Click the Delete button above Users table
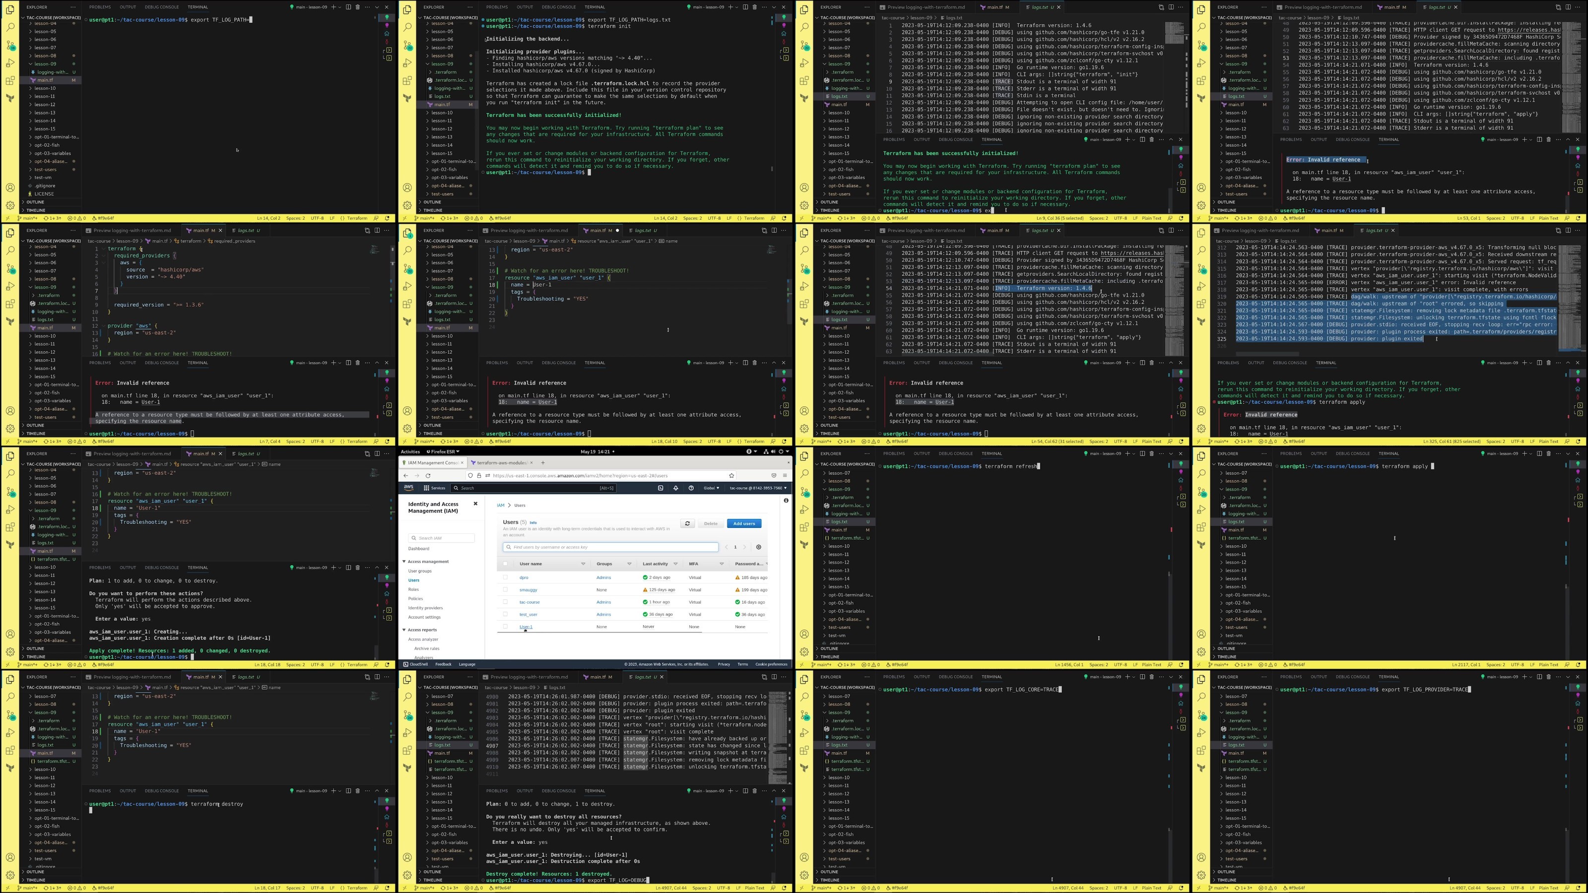Image resolution: width=1588 pixels, height=893 pixels. (x=711, y=523)
